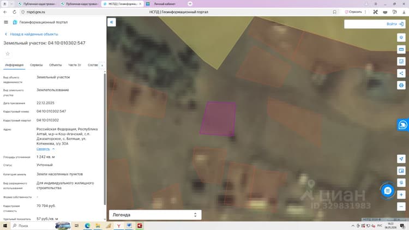This screenshot has height=230, width=409.
Task: Reload the page with the refresh icon
Action: (x=14, y=12)
